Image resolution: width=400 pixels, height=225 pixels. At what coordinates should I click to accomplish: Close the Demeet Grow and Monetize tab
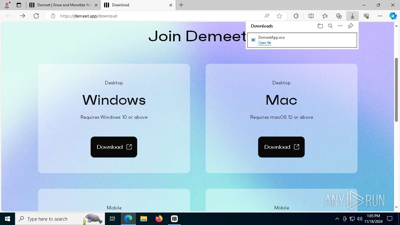pyautogui.click(x=96, y=5)
